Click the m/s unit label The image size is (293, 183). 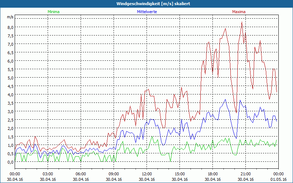click(10, 17)
